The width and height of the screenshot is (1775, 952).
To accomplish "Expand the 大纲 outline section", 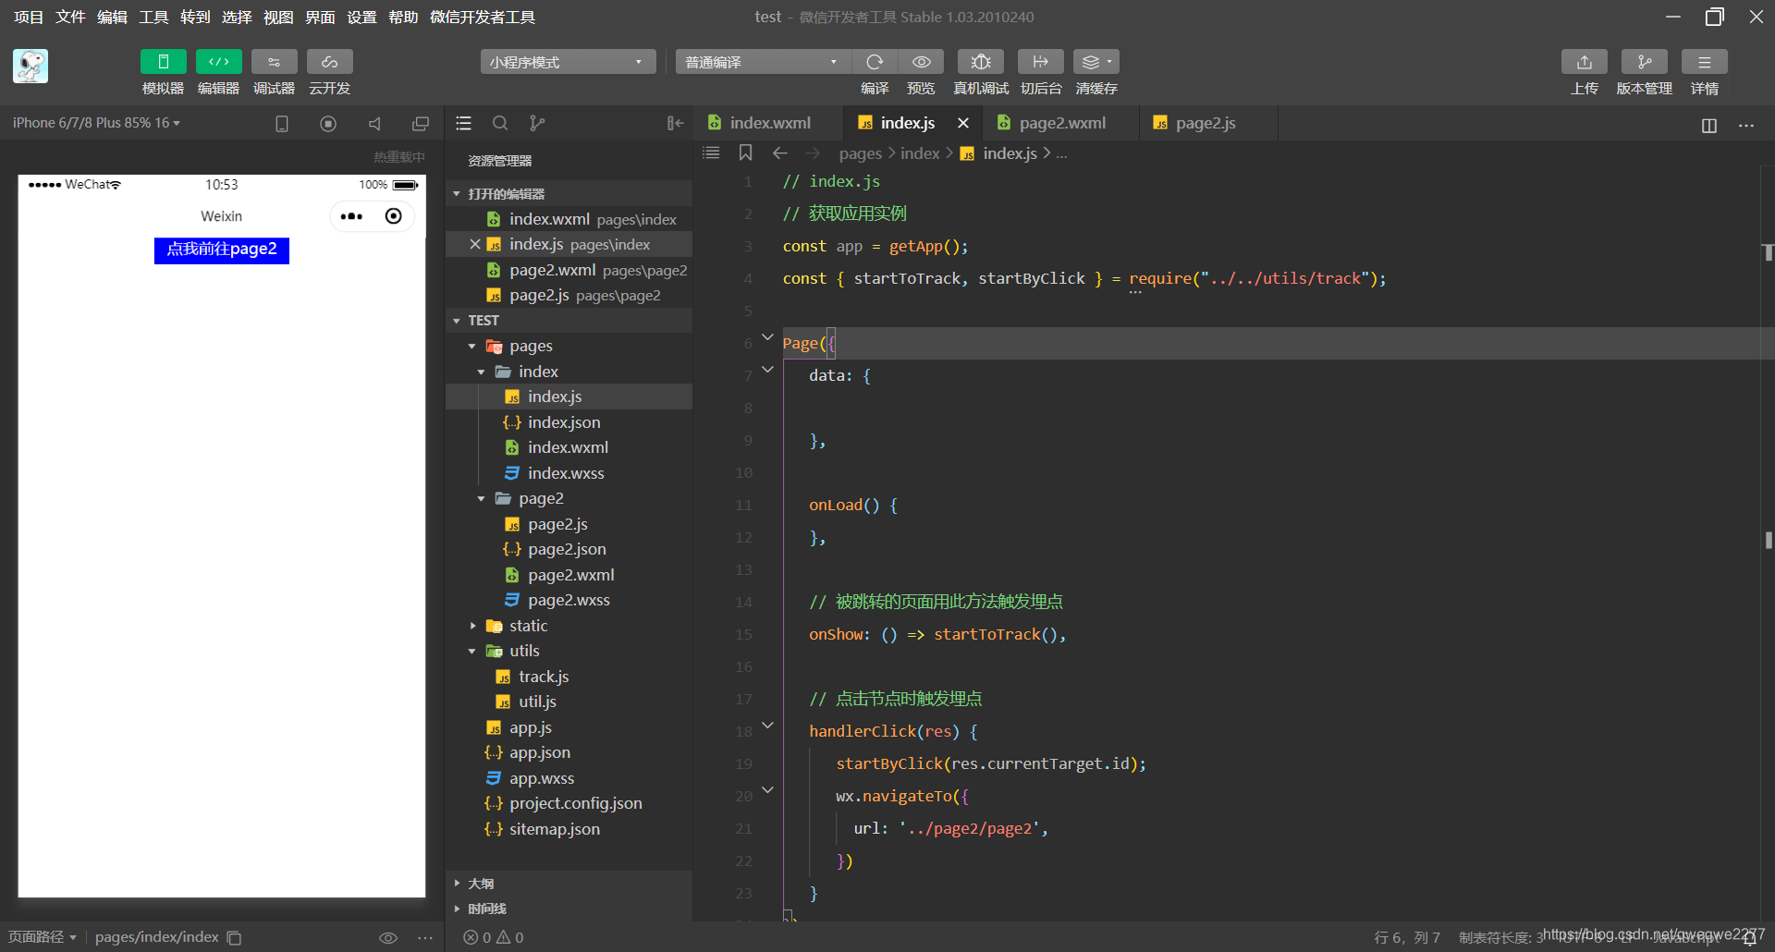I will coord(569,884).
